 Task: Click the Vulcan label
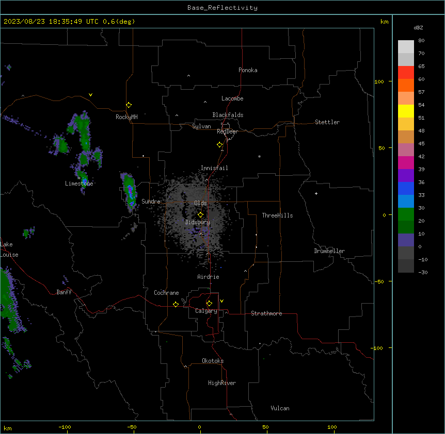pyautogui.click(x=280, y=408)
